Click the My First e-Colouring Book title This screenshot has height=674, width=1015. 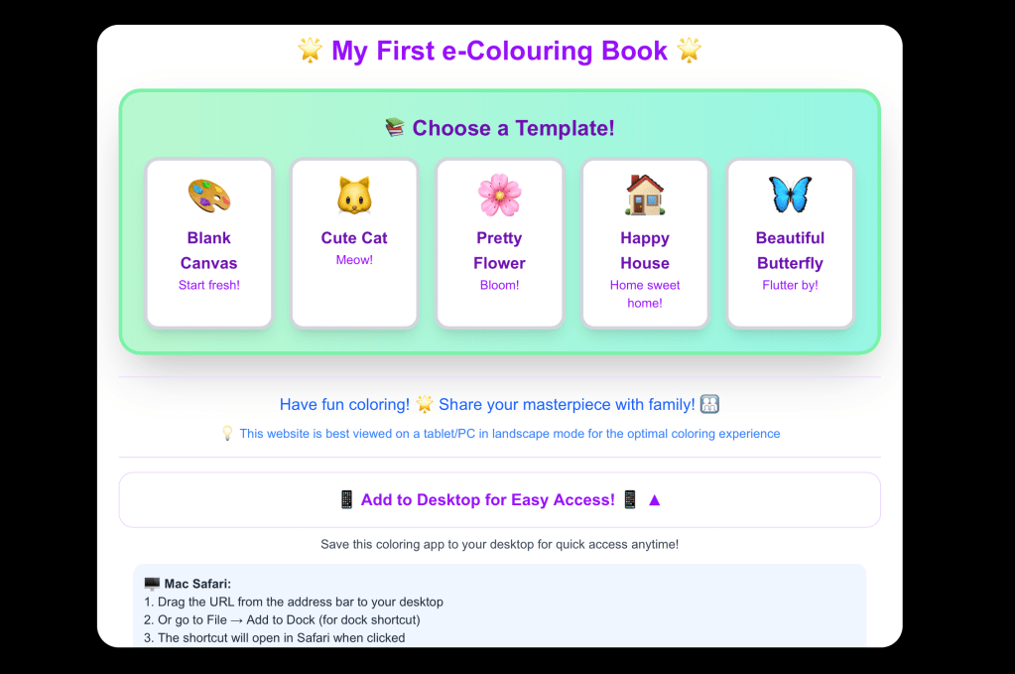coord(499,51)
